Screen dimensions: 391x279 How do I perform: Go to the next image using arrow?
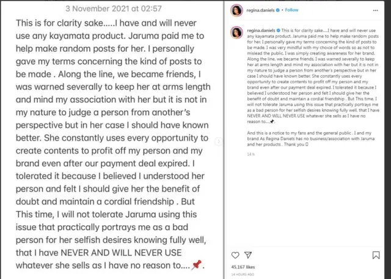219,141
